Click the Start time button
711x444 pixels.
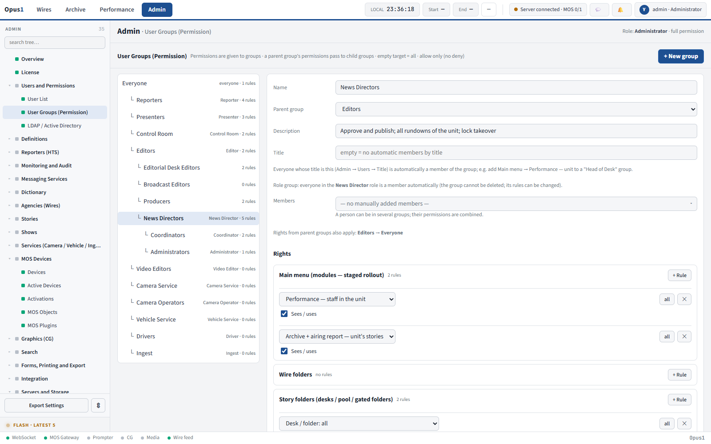click(x=436, y=9)
